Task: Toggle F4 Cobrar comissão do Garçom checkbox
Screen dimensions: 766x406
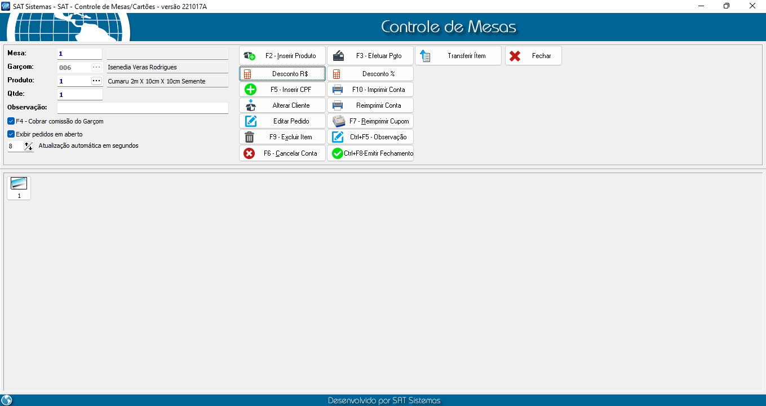Action: (11, 121)
